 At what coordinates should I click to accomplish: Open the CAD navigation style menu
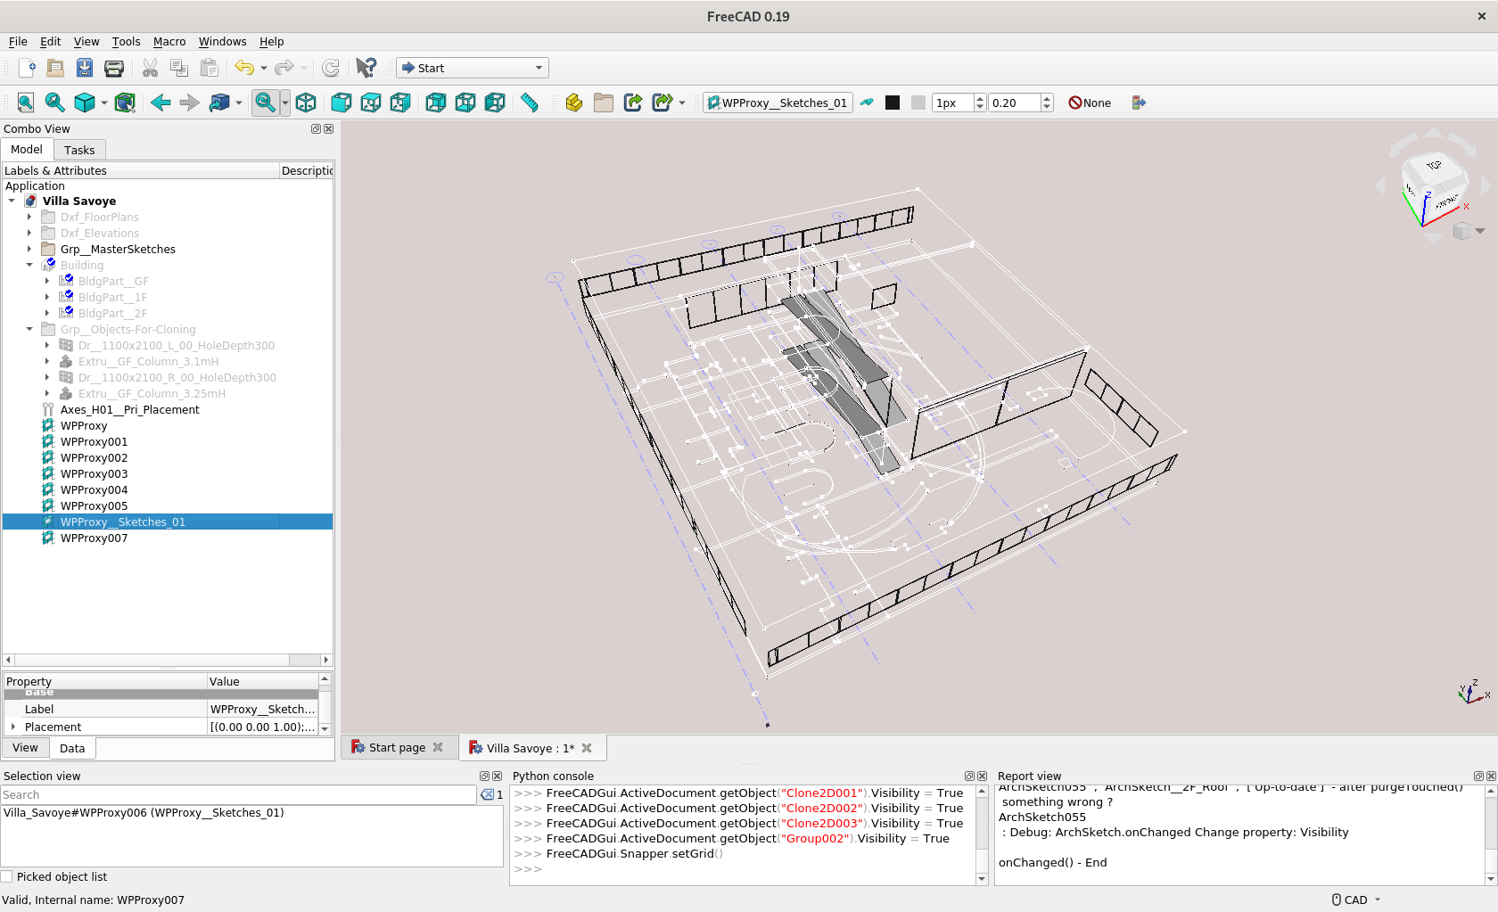click(x=1356, y=900)
